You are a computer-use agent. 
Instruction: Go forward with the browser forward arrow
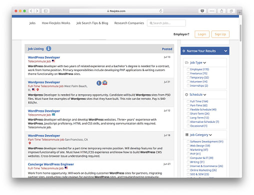point(37,11)
